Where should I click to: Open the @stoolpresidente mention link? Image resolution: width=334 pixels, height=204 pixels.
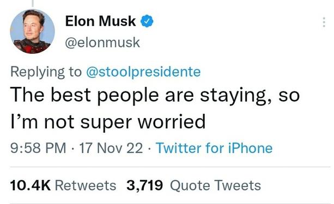(x=143, y=72)
